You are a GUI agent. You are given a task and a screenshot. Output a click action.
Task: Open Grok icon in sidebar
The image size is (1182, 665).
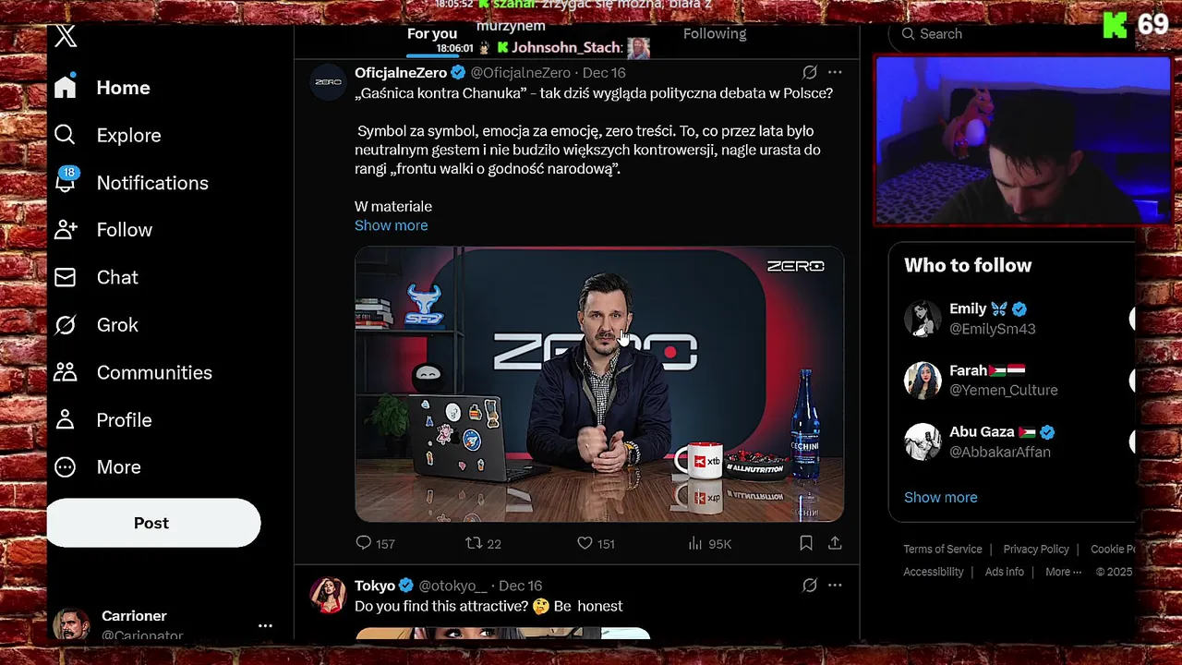tap(65, 325)
